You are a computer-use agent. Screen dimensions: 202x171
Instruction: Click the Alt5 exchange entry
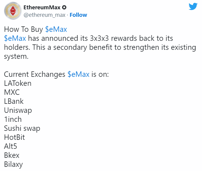coord(11,146)
